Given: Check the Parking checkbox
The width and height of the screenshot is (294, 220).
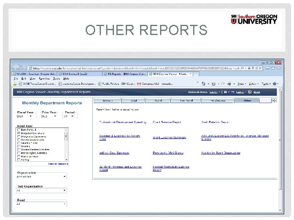Looking at the screenshot, I should tap(19, 160).
